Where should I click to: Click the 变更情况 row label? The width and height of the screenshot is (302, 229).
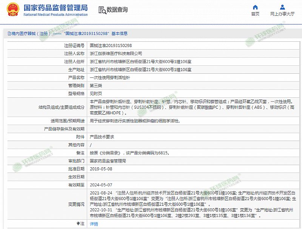tap(77, 204)
